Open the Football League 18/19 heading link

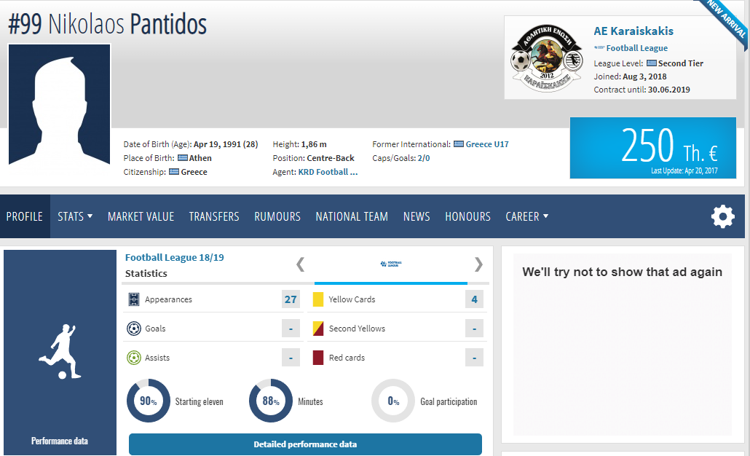pyautogui.click(x=175, y=257)
